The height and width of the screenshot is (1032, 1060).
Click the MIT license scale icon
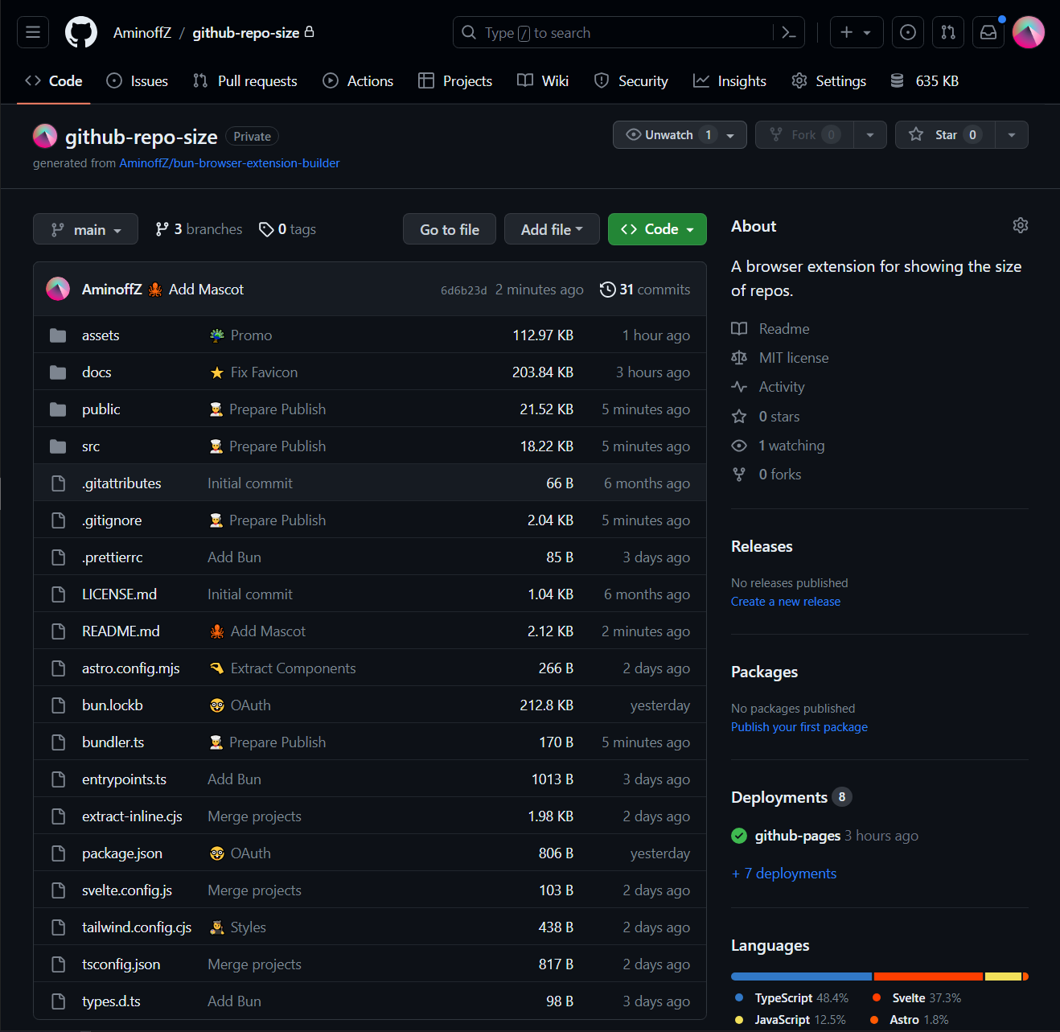coord(739,357)
